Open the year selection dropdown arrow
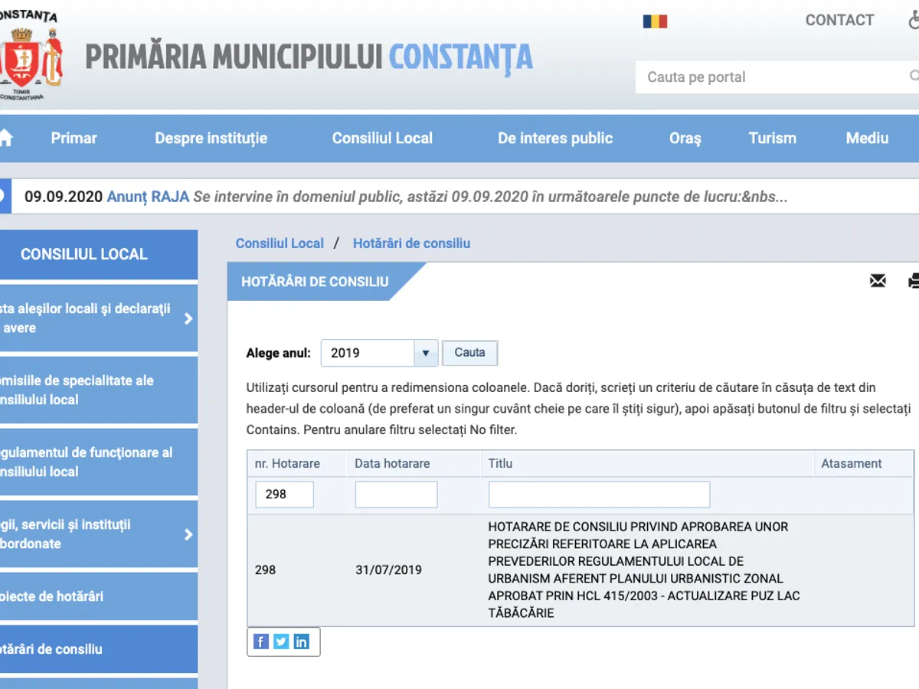 [x=426, y=353]
